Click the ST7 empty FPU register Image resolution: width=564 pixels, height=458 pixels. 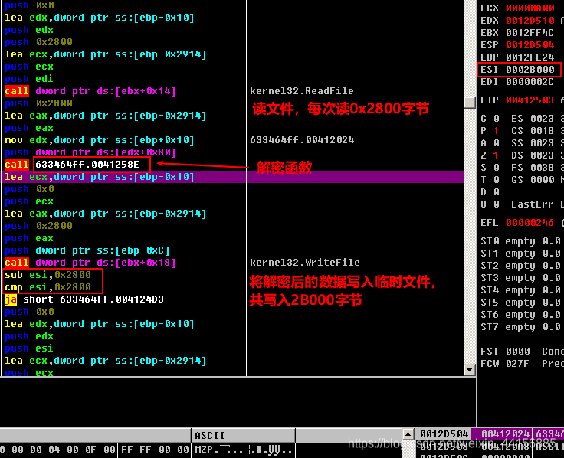click(x=520, y=327)
